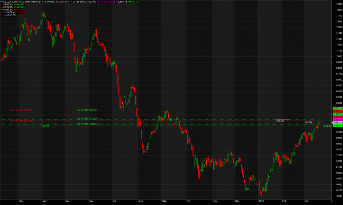This screenshot has height=205, width=343.
Task: Click the '6,067.14, monthly' legend line
Action: click(12, 10)
